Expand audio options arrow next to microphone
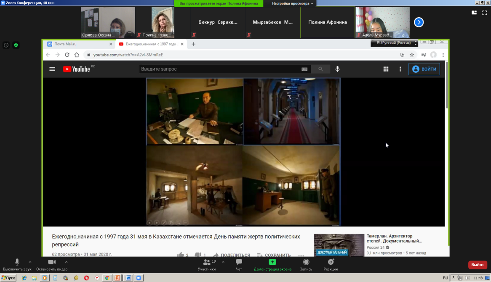The image size is (491, 282). (x=30, y=262)
